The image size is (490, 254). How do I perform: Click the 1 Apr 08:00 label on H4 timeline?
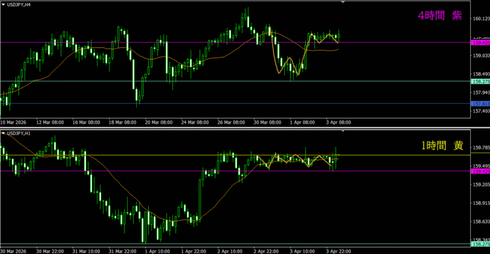301,122
